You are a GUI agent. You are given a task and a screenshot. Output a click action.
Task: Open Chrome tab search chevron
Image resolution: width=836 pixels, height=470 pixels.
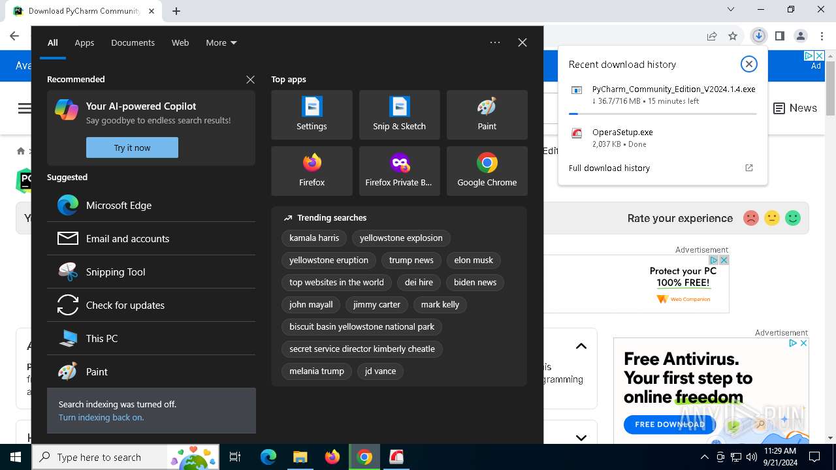pos(731,10)
